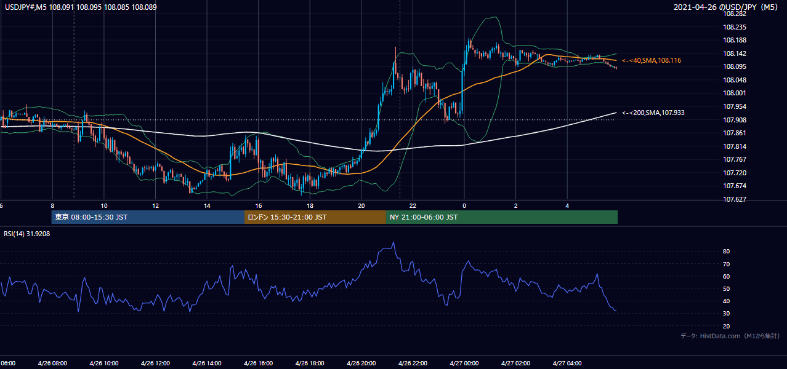Click the RSI(14) 31.9208 indicator label
Image resolution: width=787 pixels, height=369 pixels.
click(27, 234)
